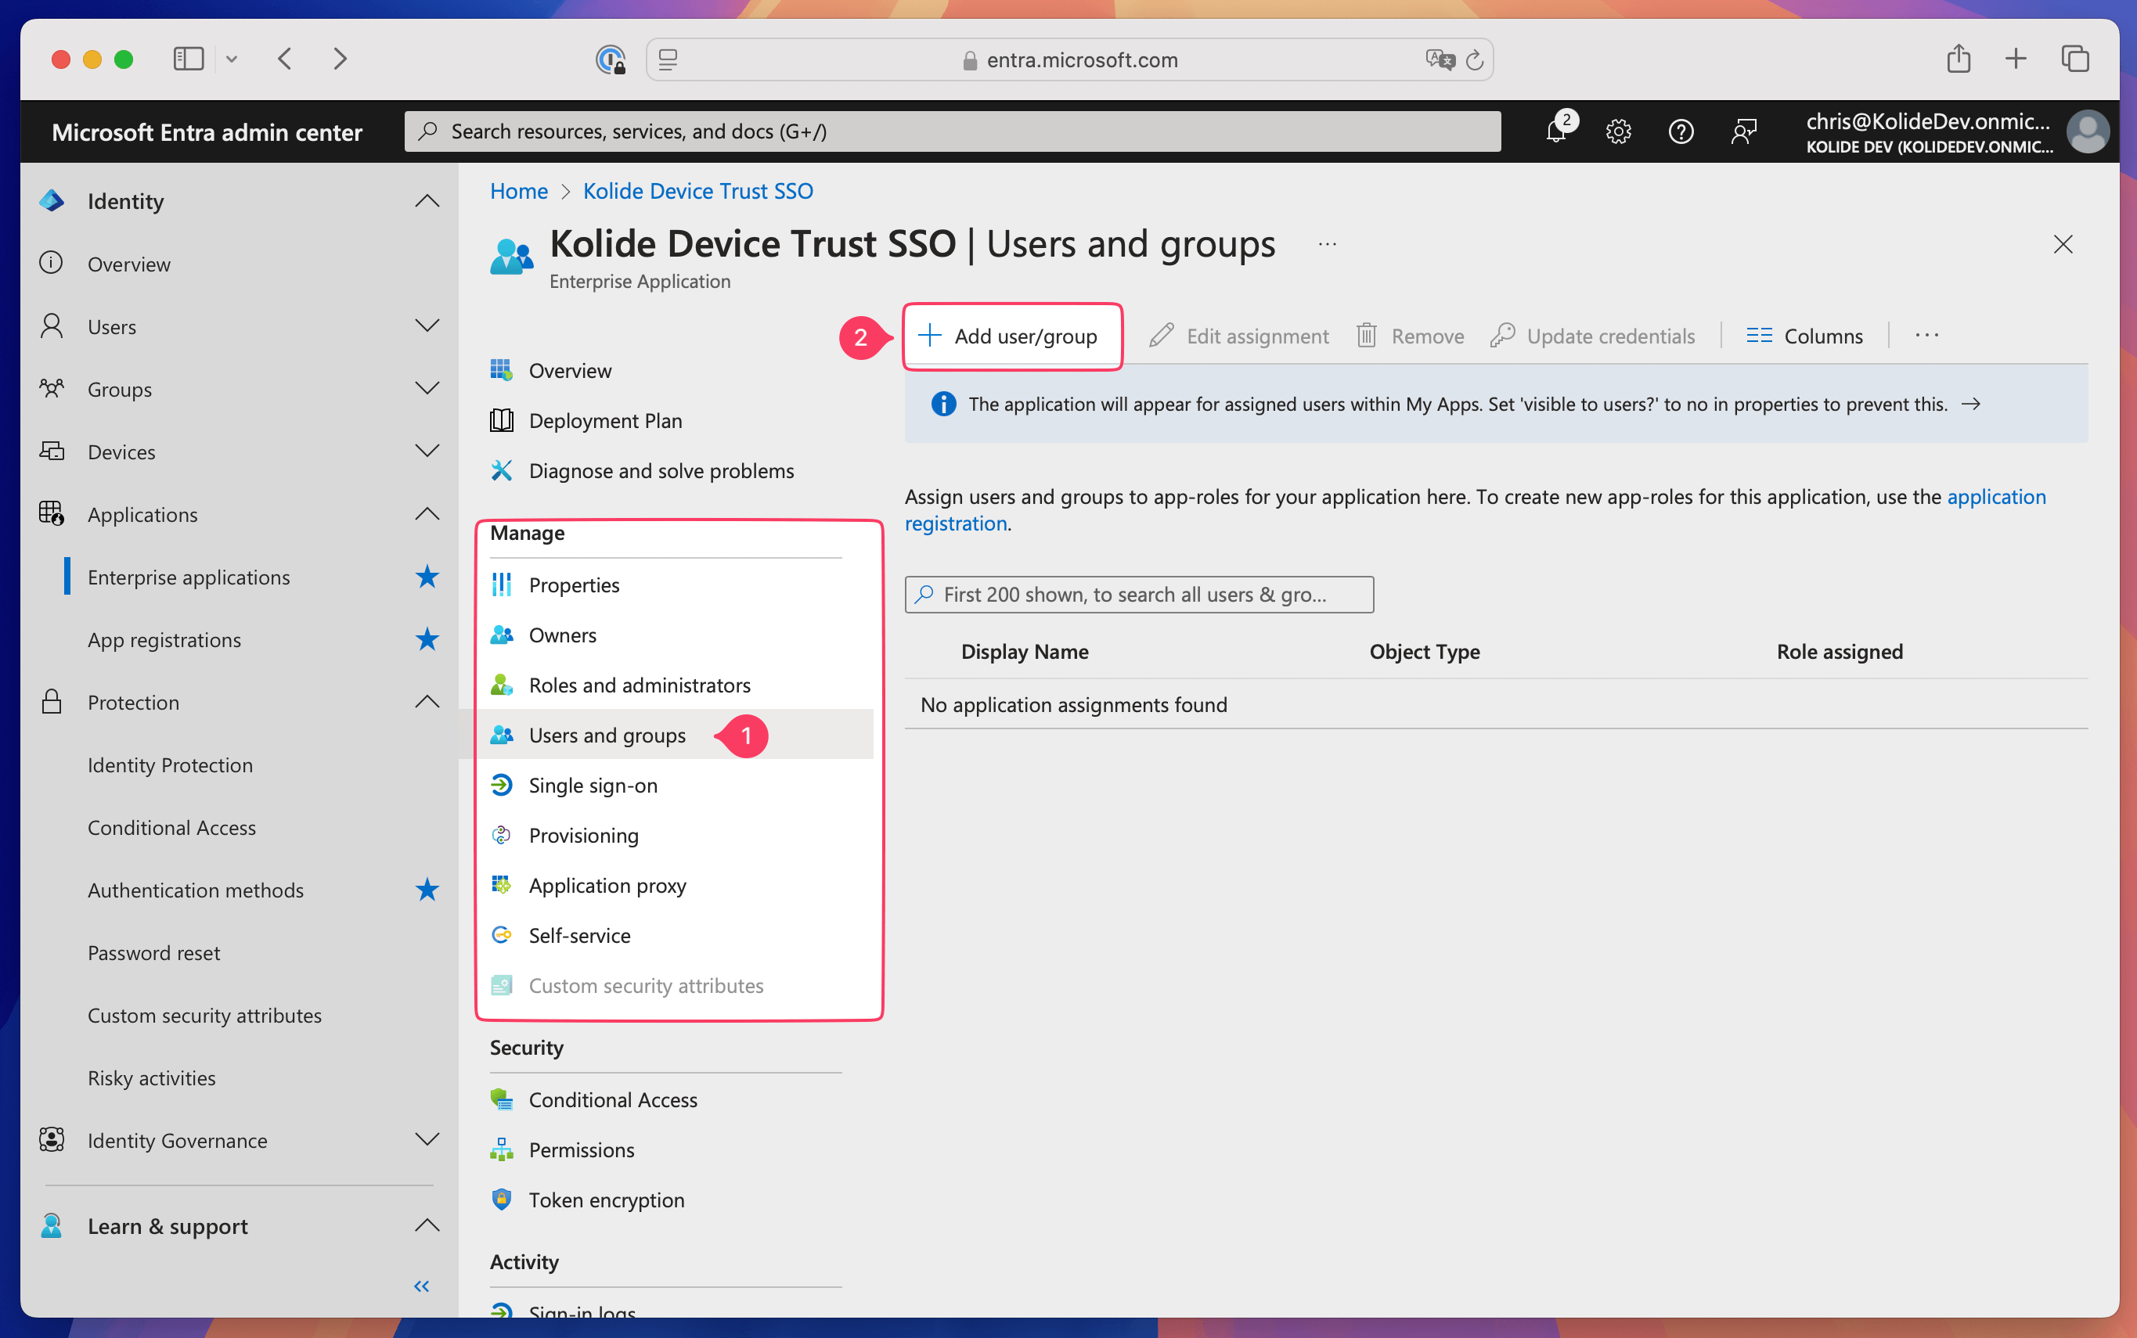Toggle Authentication methods favorite star

point(427,890)
